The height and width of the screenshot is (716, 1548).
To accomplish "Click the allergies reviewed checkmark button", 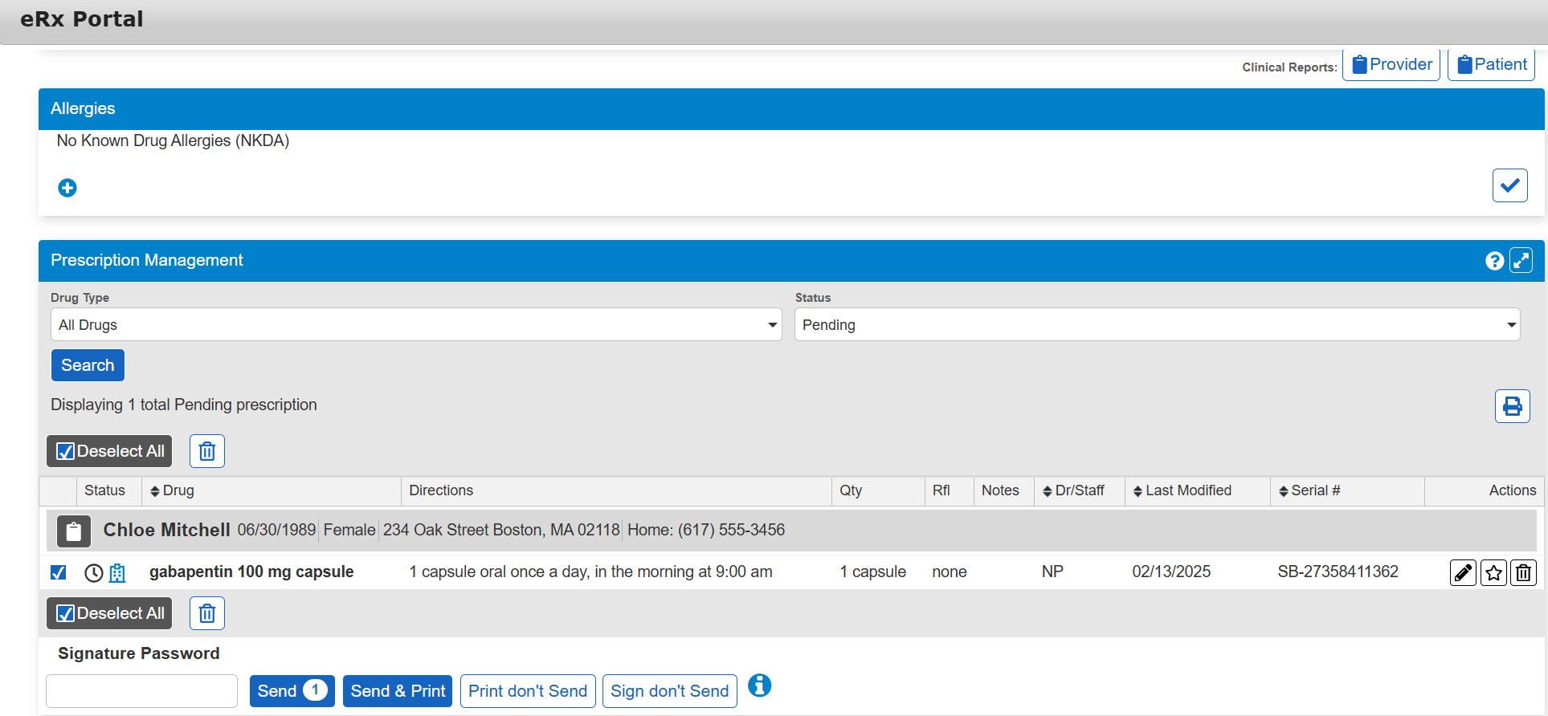I will tap(1509, 185).
